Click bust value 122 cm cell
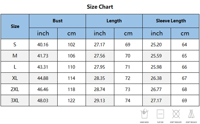Screen dimensions: 200x124 pos(71,101)
